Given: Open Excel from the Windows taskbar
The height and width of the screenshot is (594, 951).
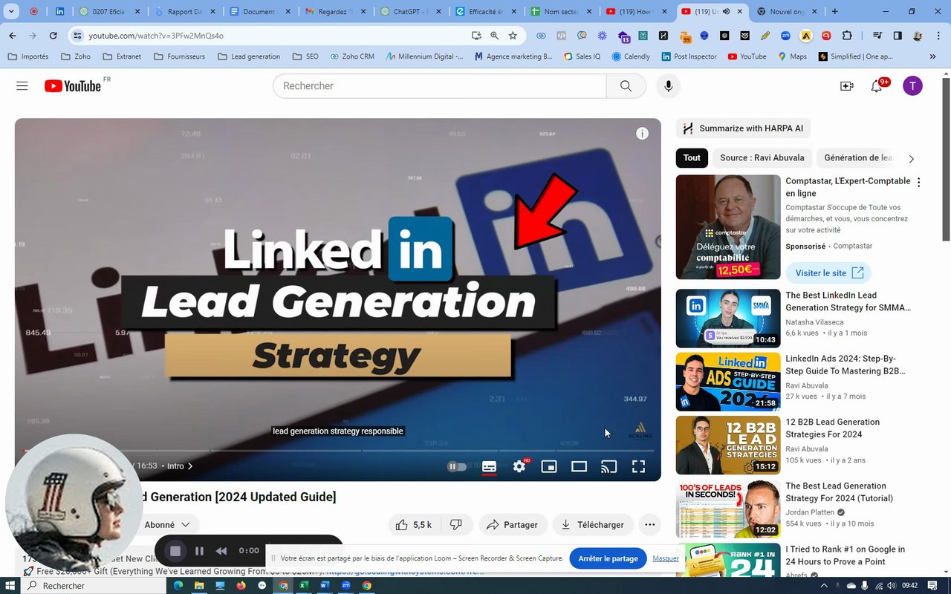Looking at the screenshot, I should click(304, 586).
